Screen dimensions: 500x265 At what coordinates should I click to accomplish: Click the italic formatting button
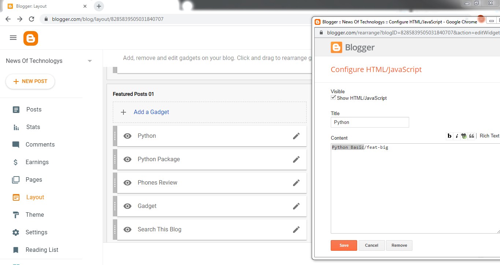(457, 136)
